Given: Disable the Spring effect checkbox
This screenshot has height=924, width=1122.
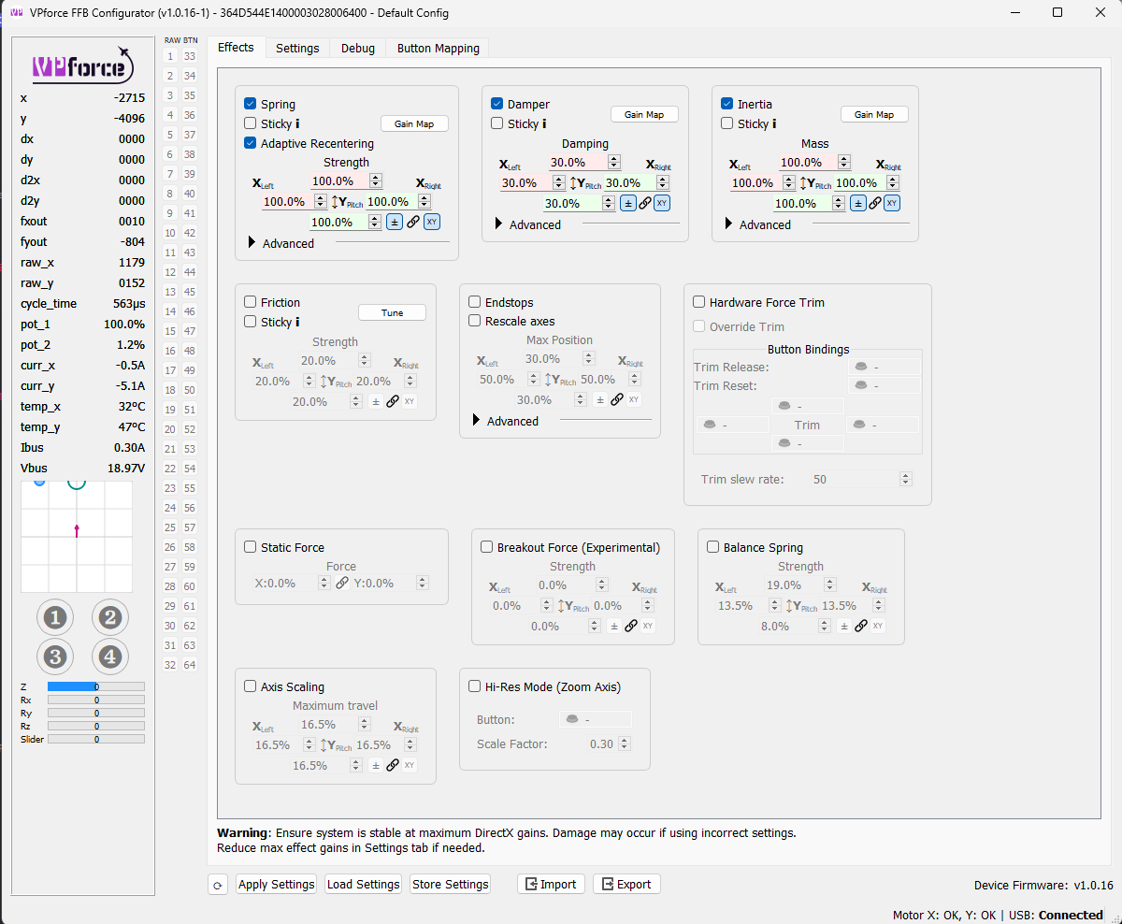Looking at the screenshot, I should click(251, 104).
